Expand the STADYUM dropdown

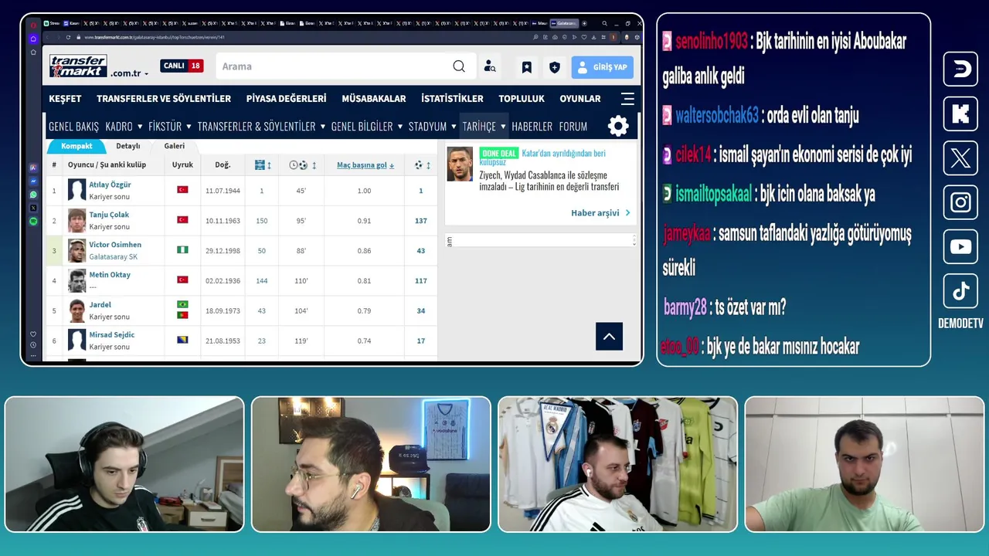tap(432, 127)
